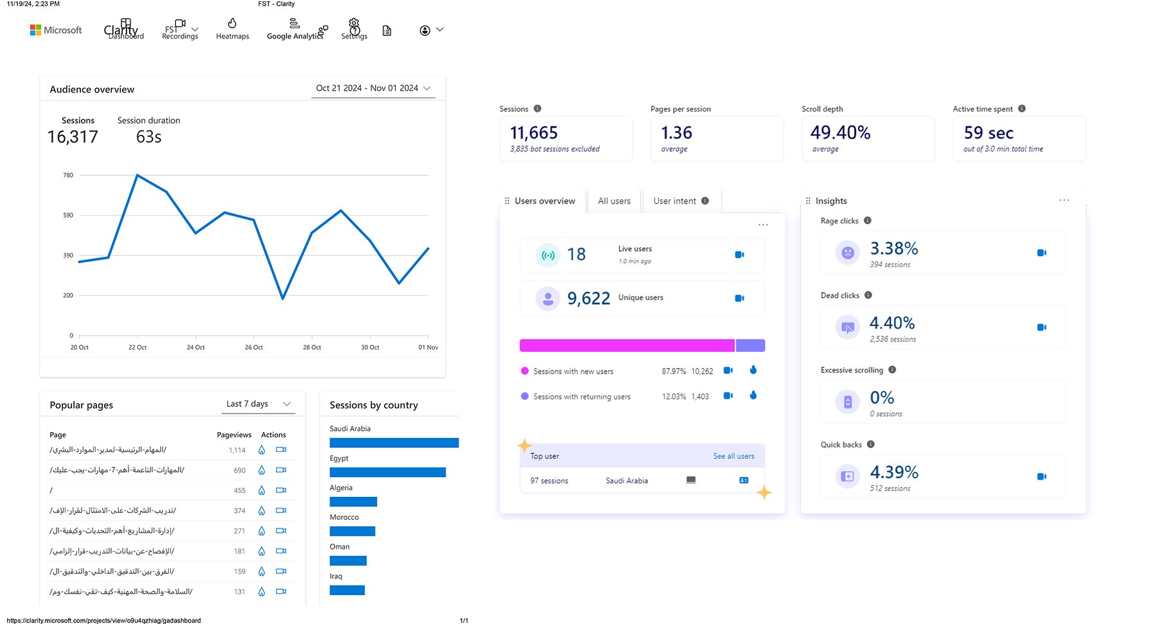This screenshot has height=624, width=1156.
Task: Open heatmap for the root page row
Action: (261, 490)
